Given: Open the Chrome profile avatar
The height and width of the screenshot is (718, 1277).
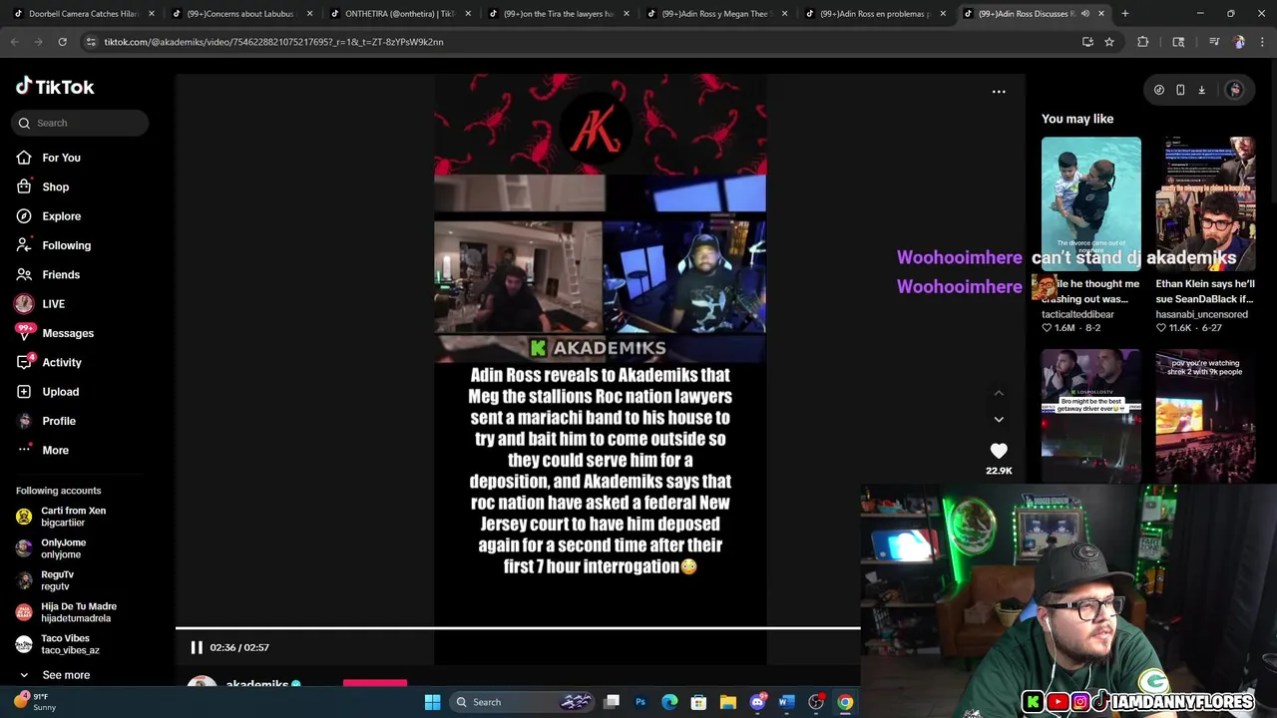Looking at the screenshot, I should (x=1239, y=42).
